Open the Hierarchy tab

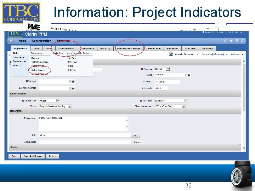point(106,48)
